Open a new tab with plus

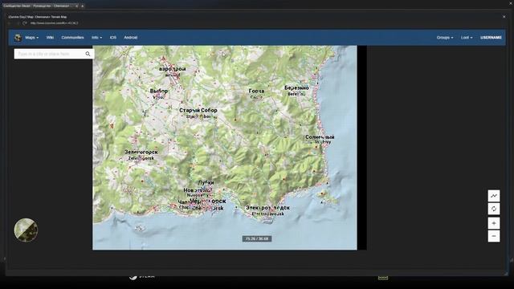[82, 6]
